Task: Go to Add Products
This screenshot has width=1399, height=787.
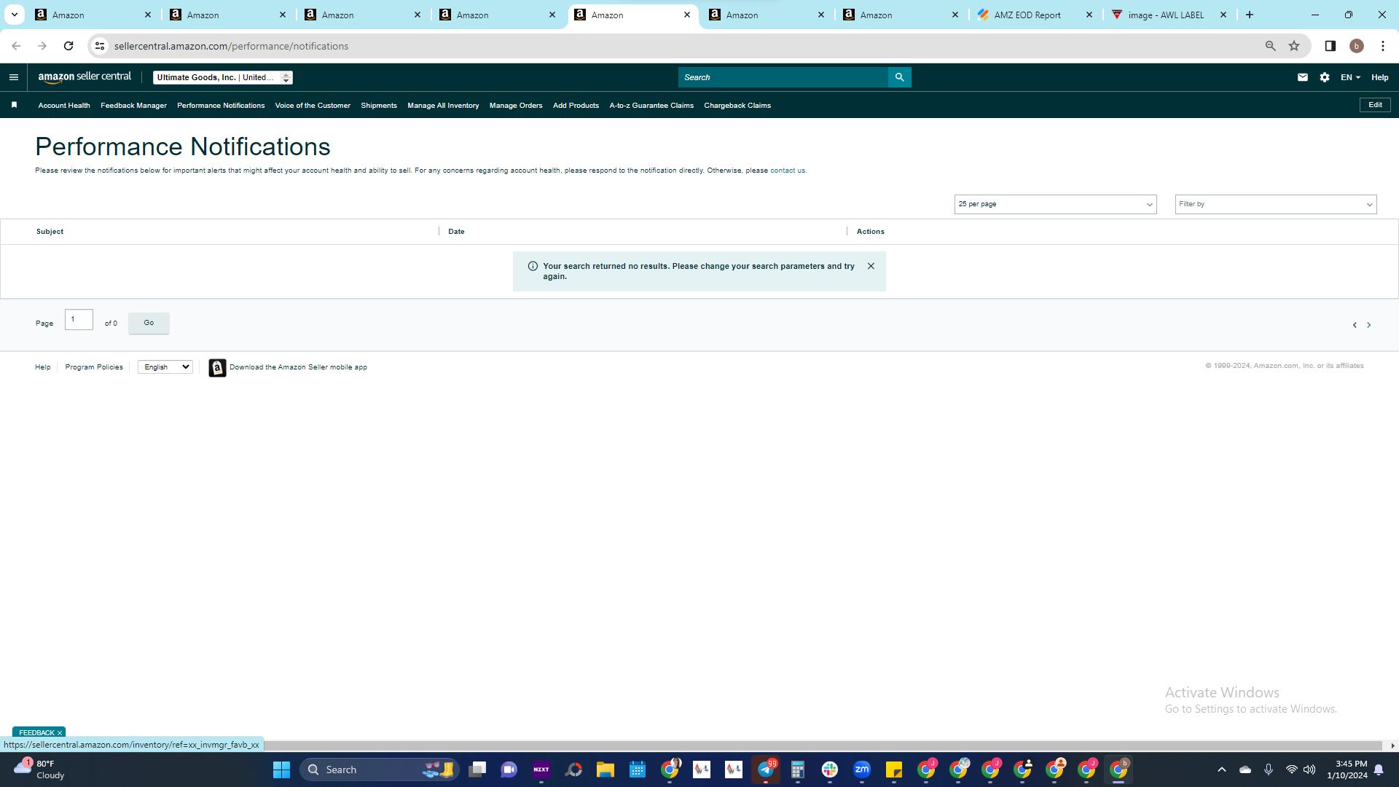Action: pyautogui.click(x=576, y=106)
